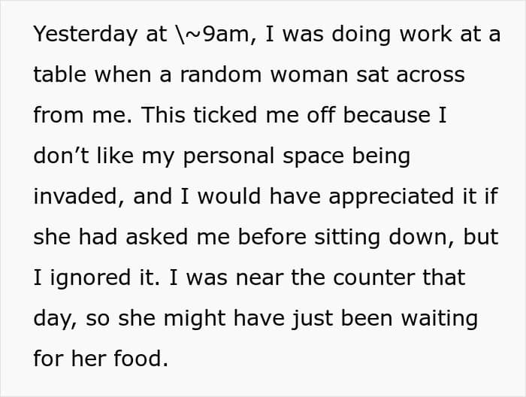The height and width of the screenshot is (397, 526).
Task: Click the words 'sat across'
Action: click(x=410, y=74)
